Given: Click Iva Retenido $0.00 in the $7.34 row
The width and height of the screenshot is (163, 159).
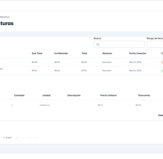Looking at the screenshot, I should [57, 70].
